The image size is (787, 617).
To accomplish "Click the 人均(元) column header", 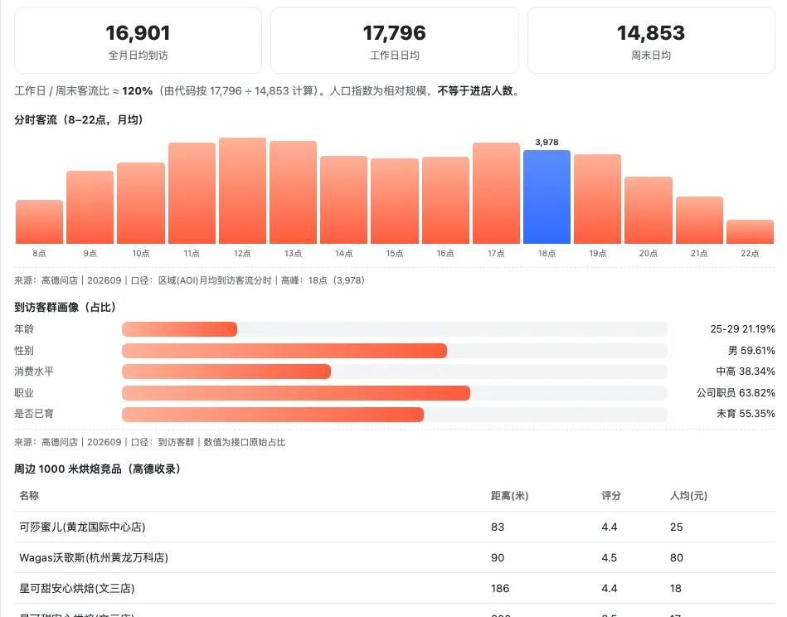I will [688, 496].
